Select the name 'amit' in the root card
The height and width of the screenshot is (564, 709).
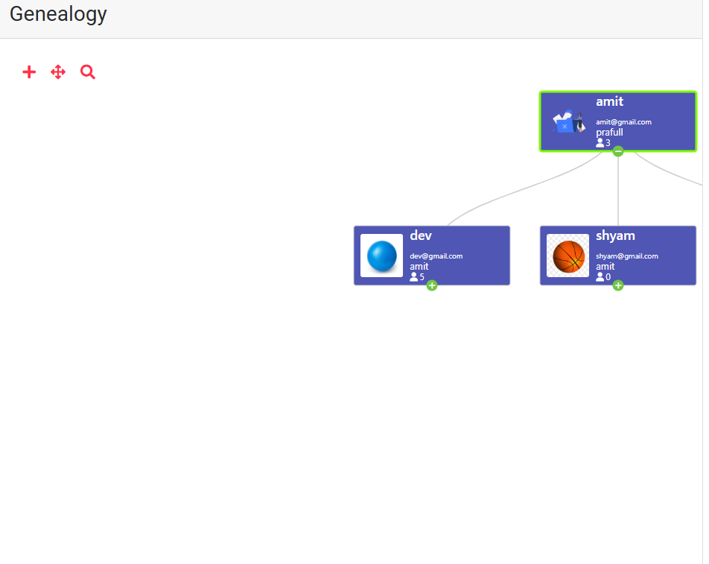[609, 101]
